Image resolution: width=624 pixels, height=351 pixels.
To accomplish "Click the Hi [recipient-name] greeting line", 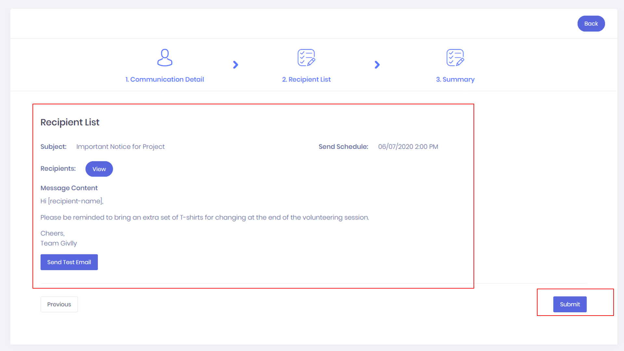I will click(72, 201).
